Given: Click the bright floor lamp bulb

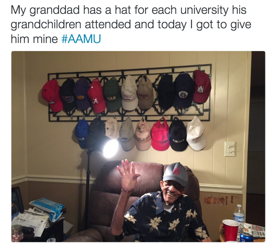Looking at the screenshot, I should tap(111, 149).
